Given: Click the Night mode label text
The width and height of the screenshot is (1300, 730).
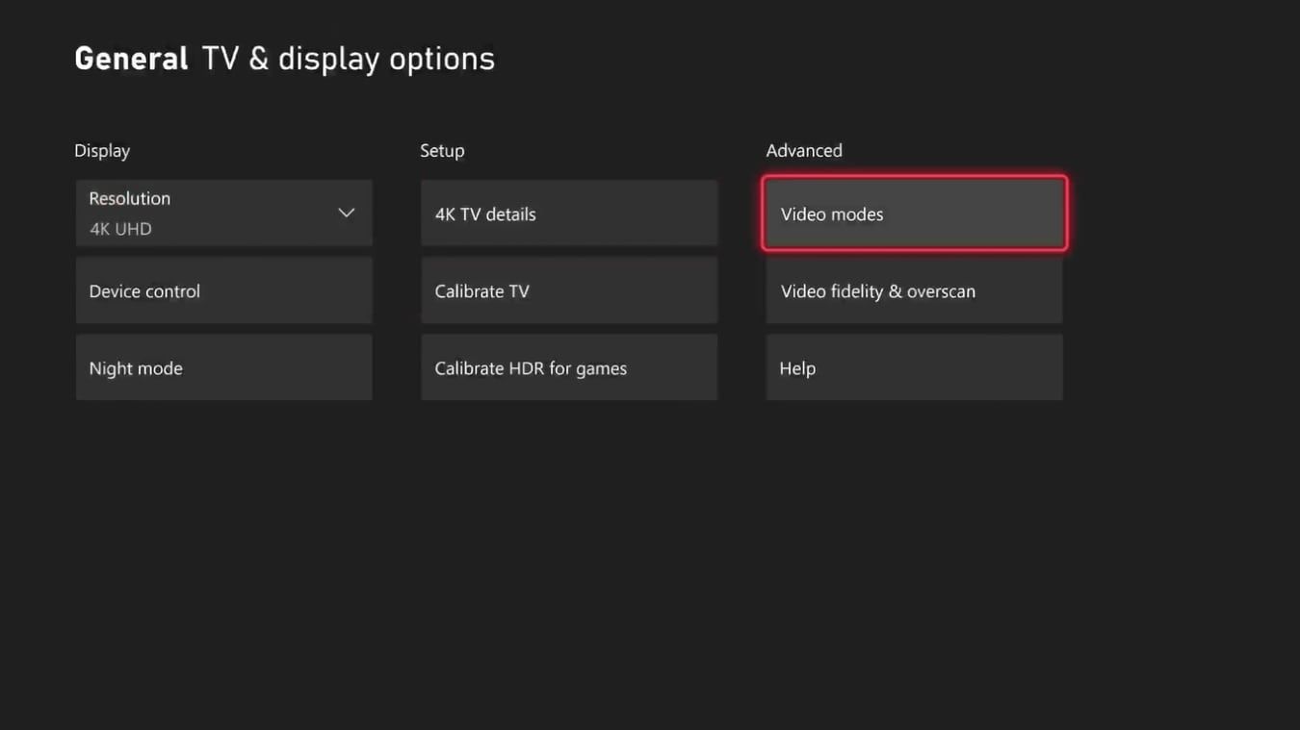Looking at the screenshot, I should [136, 368].
